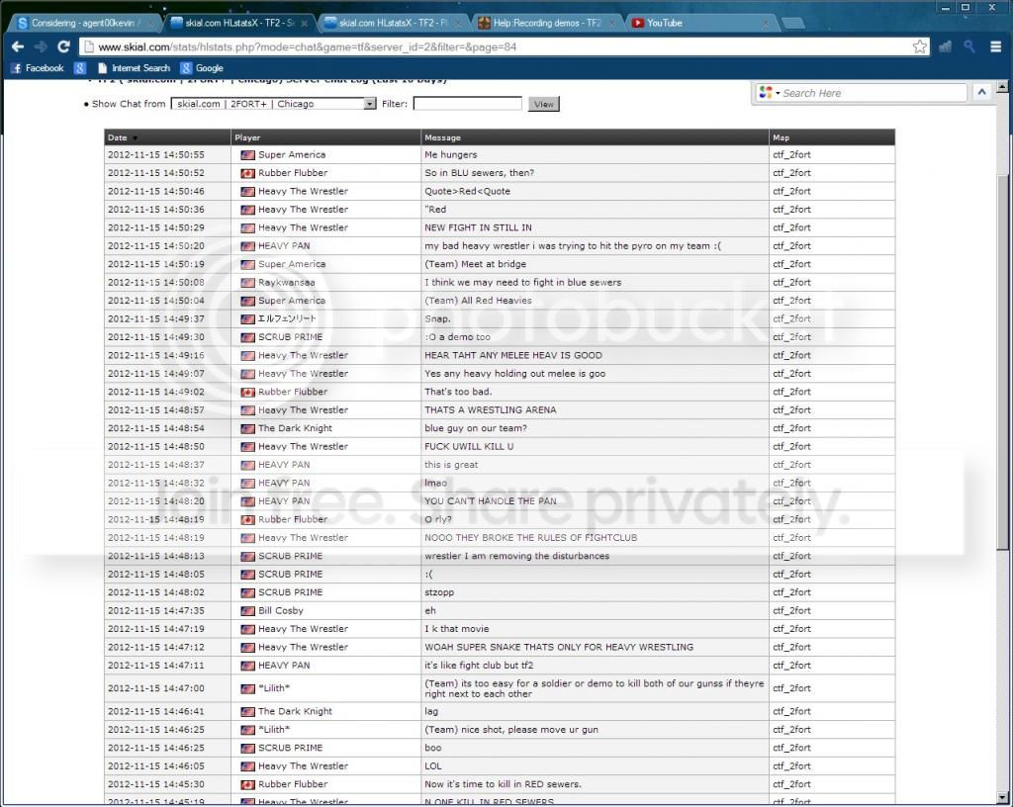Switch to the second skial.com HLstatsX tab
Image resolution: width=1013 pixels, height=807 pixels.
(394, 23)
